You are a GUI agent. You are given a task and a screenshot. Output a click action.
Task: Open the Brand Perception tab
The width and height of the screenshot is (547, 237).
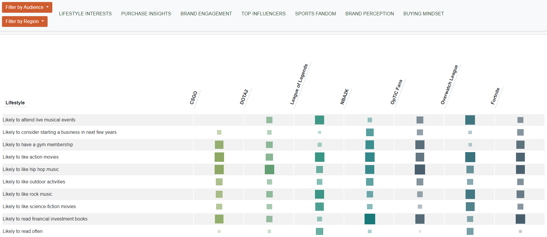point(370,14)
